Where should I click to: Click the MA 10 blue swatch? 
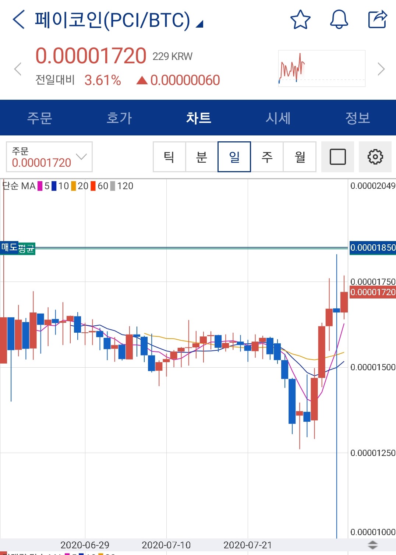coord(54,186)
